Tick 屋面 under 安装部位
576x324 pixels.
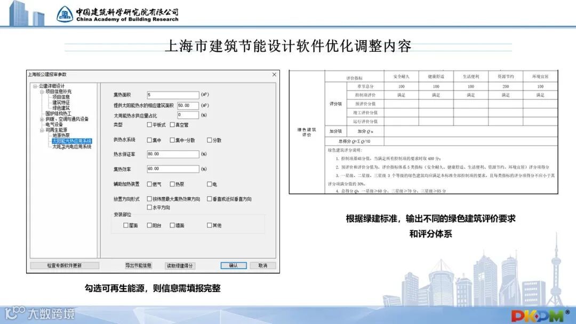(x=126, y=225)
